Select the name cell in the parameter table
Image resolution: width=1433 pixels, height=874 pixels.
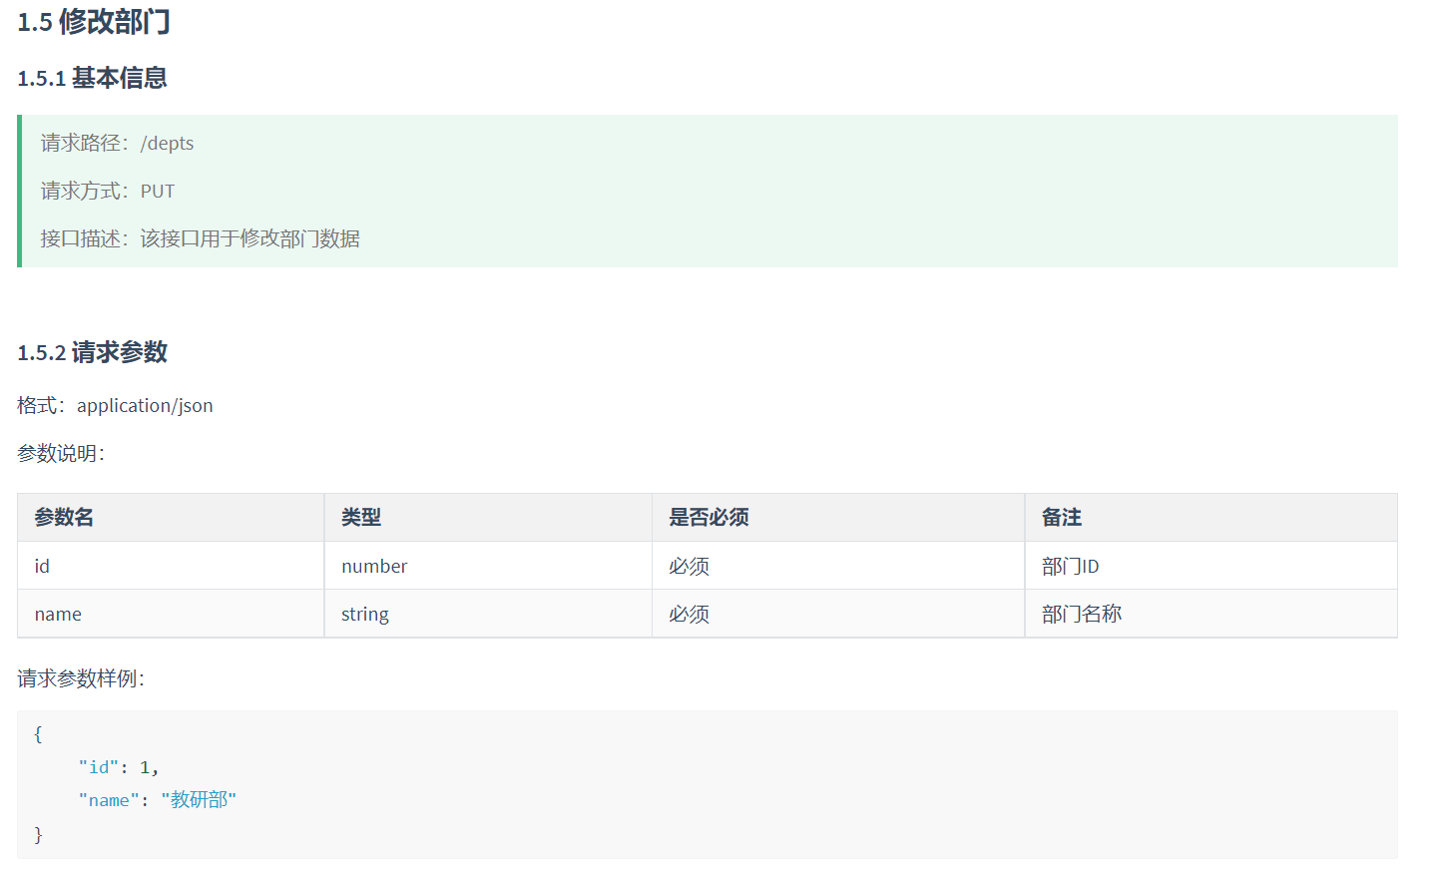(58, 615)
